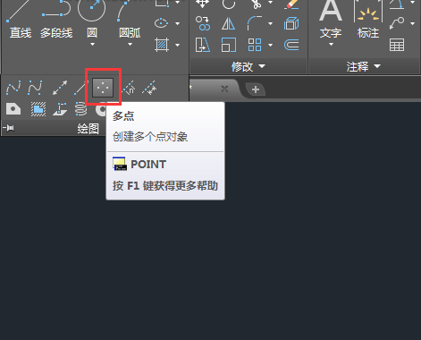421x340 pixels.
Task: Select the Spline Fit tool icon
Action: [13, 88]
